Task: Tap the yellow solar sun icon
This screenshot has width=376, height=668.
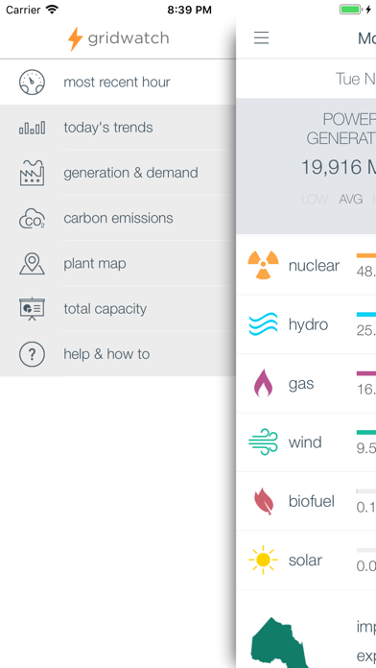Action: [263, 560]
